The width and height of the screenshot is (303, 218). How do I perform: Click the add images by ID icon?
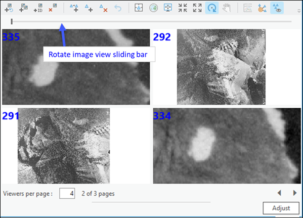[x=38, y=8]
